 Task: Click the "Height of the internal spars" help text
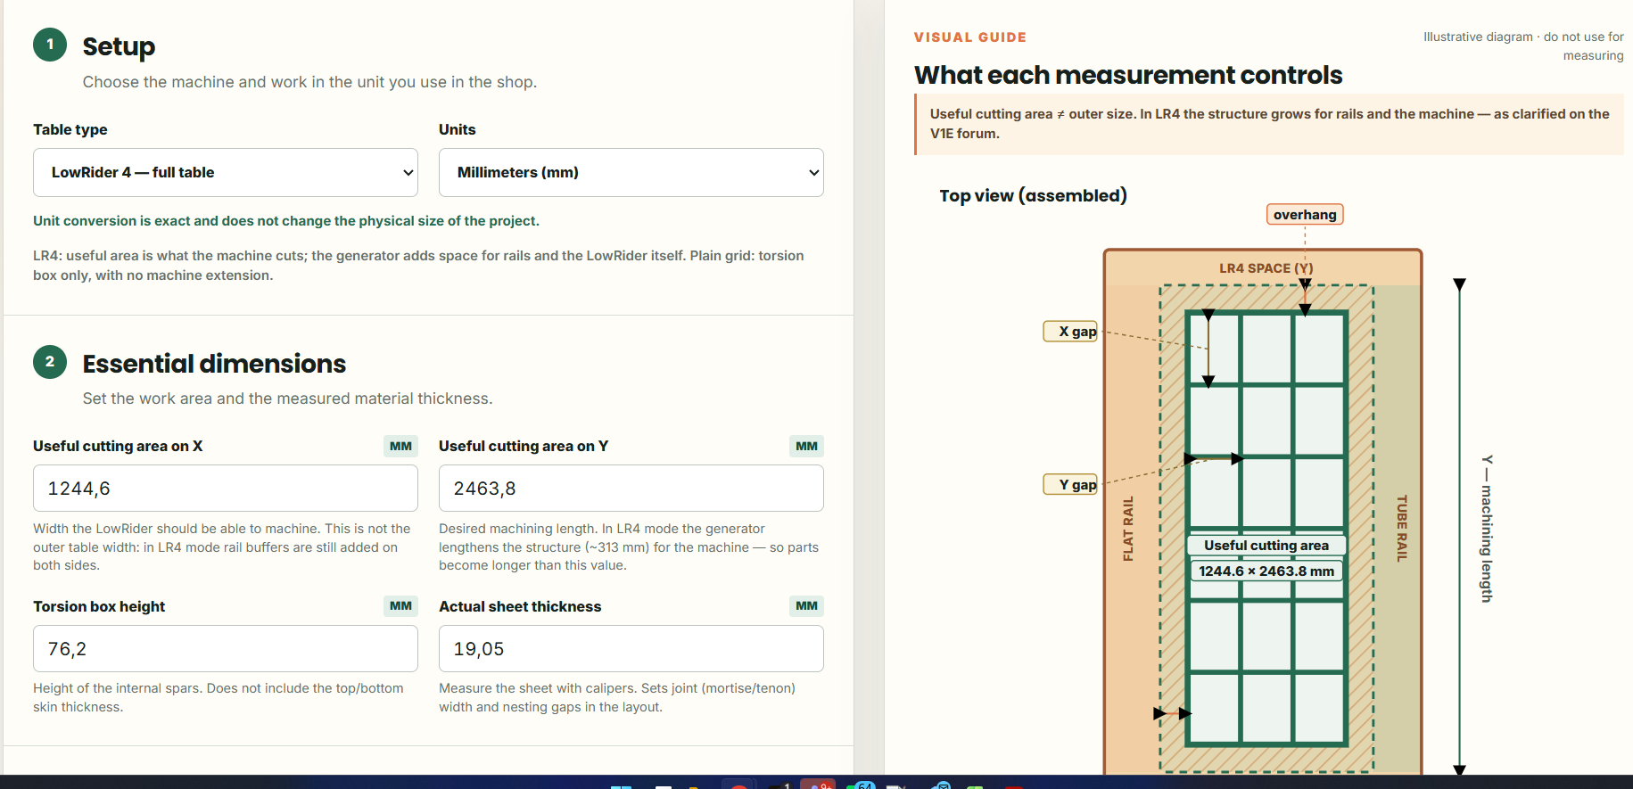(x=219, y=698)
